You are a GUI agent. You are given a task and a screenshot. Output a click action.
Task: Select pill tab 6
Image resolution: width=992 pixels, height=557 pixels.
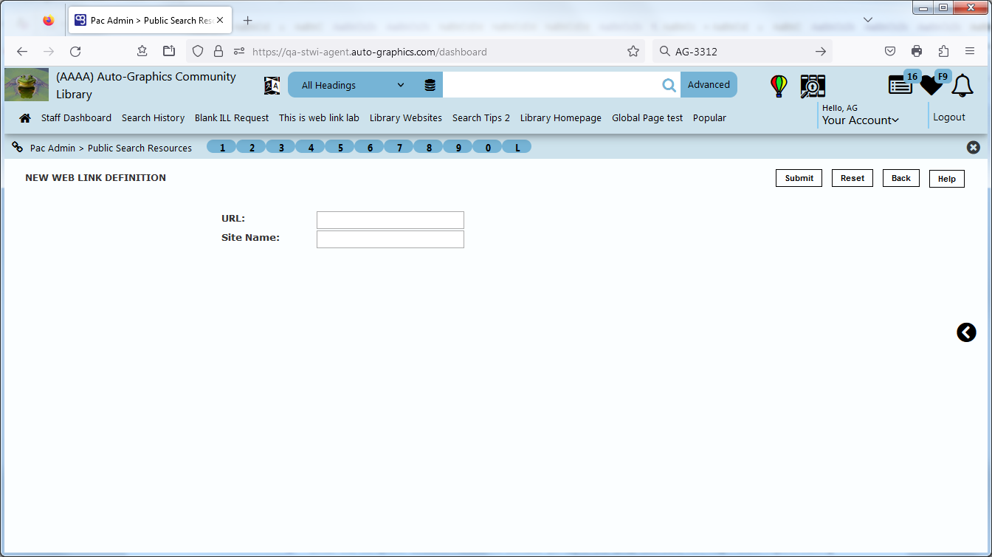370,147
